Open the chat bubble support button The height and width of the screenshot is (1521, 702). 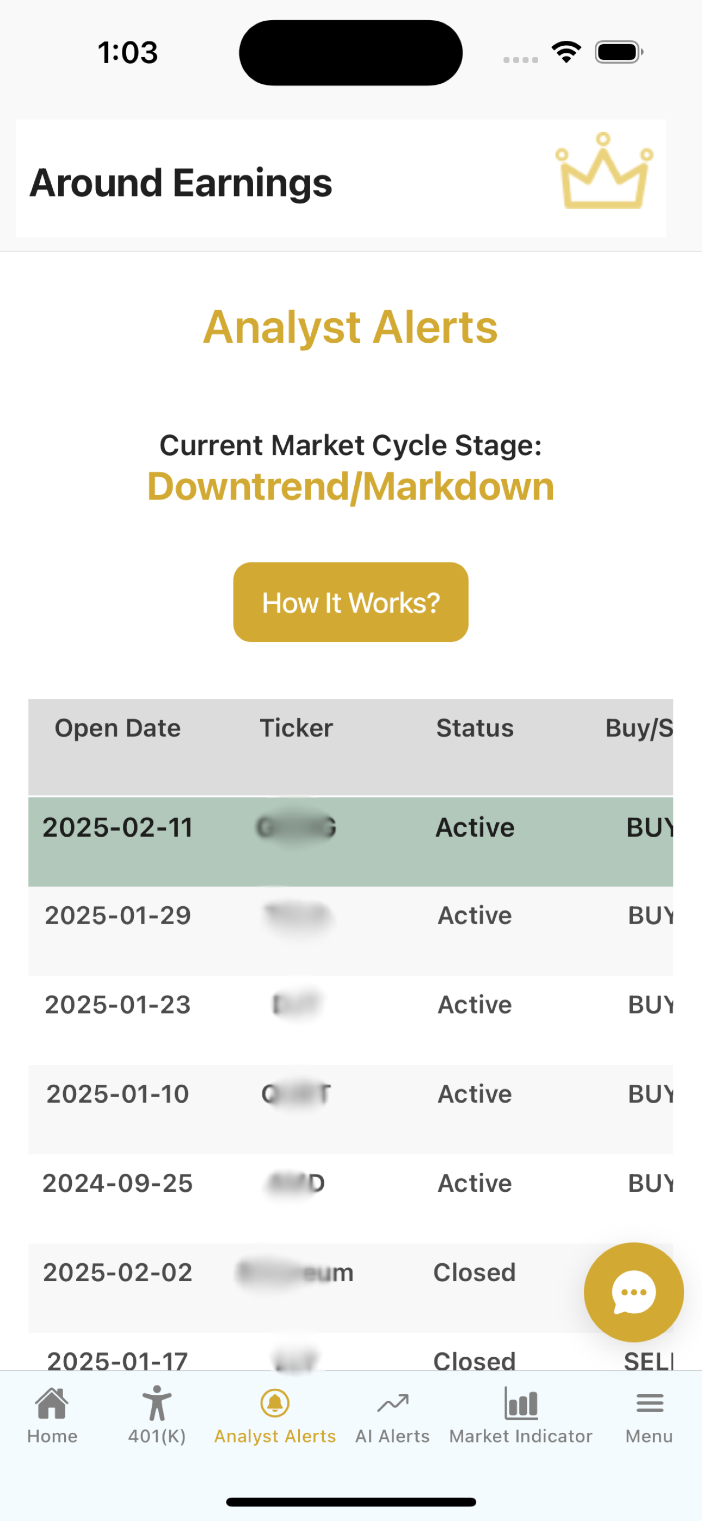point(633,1292)
